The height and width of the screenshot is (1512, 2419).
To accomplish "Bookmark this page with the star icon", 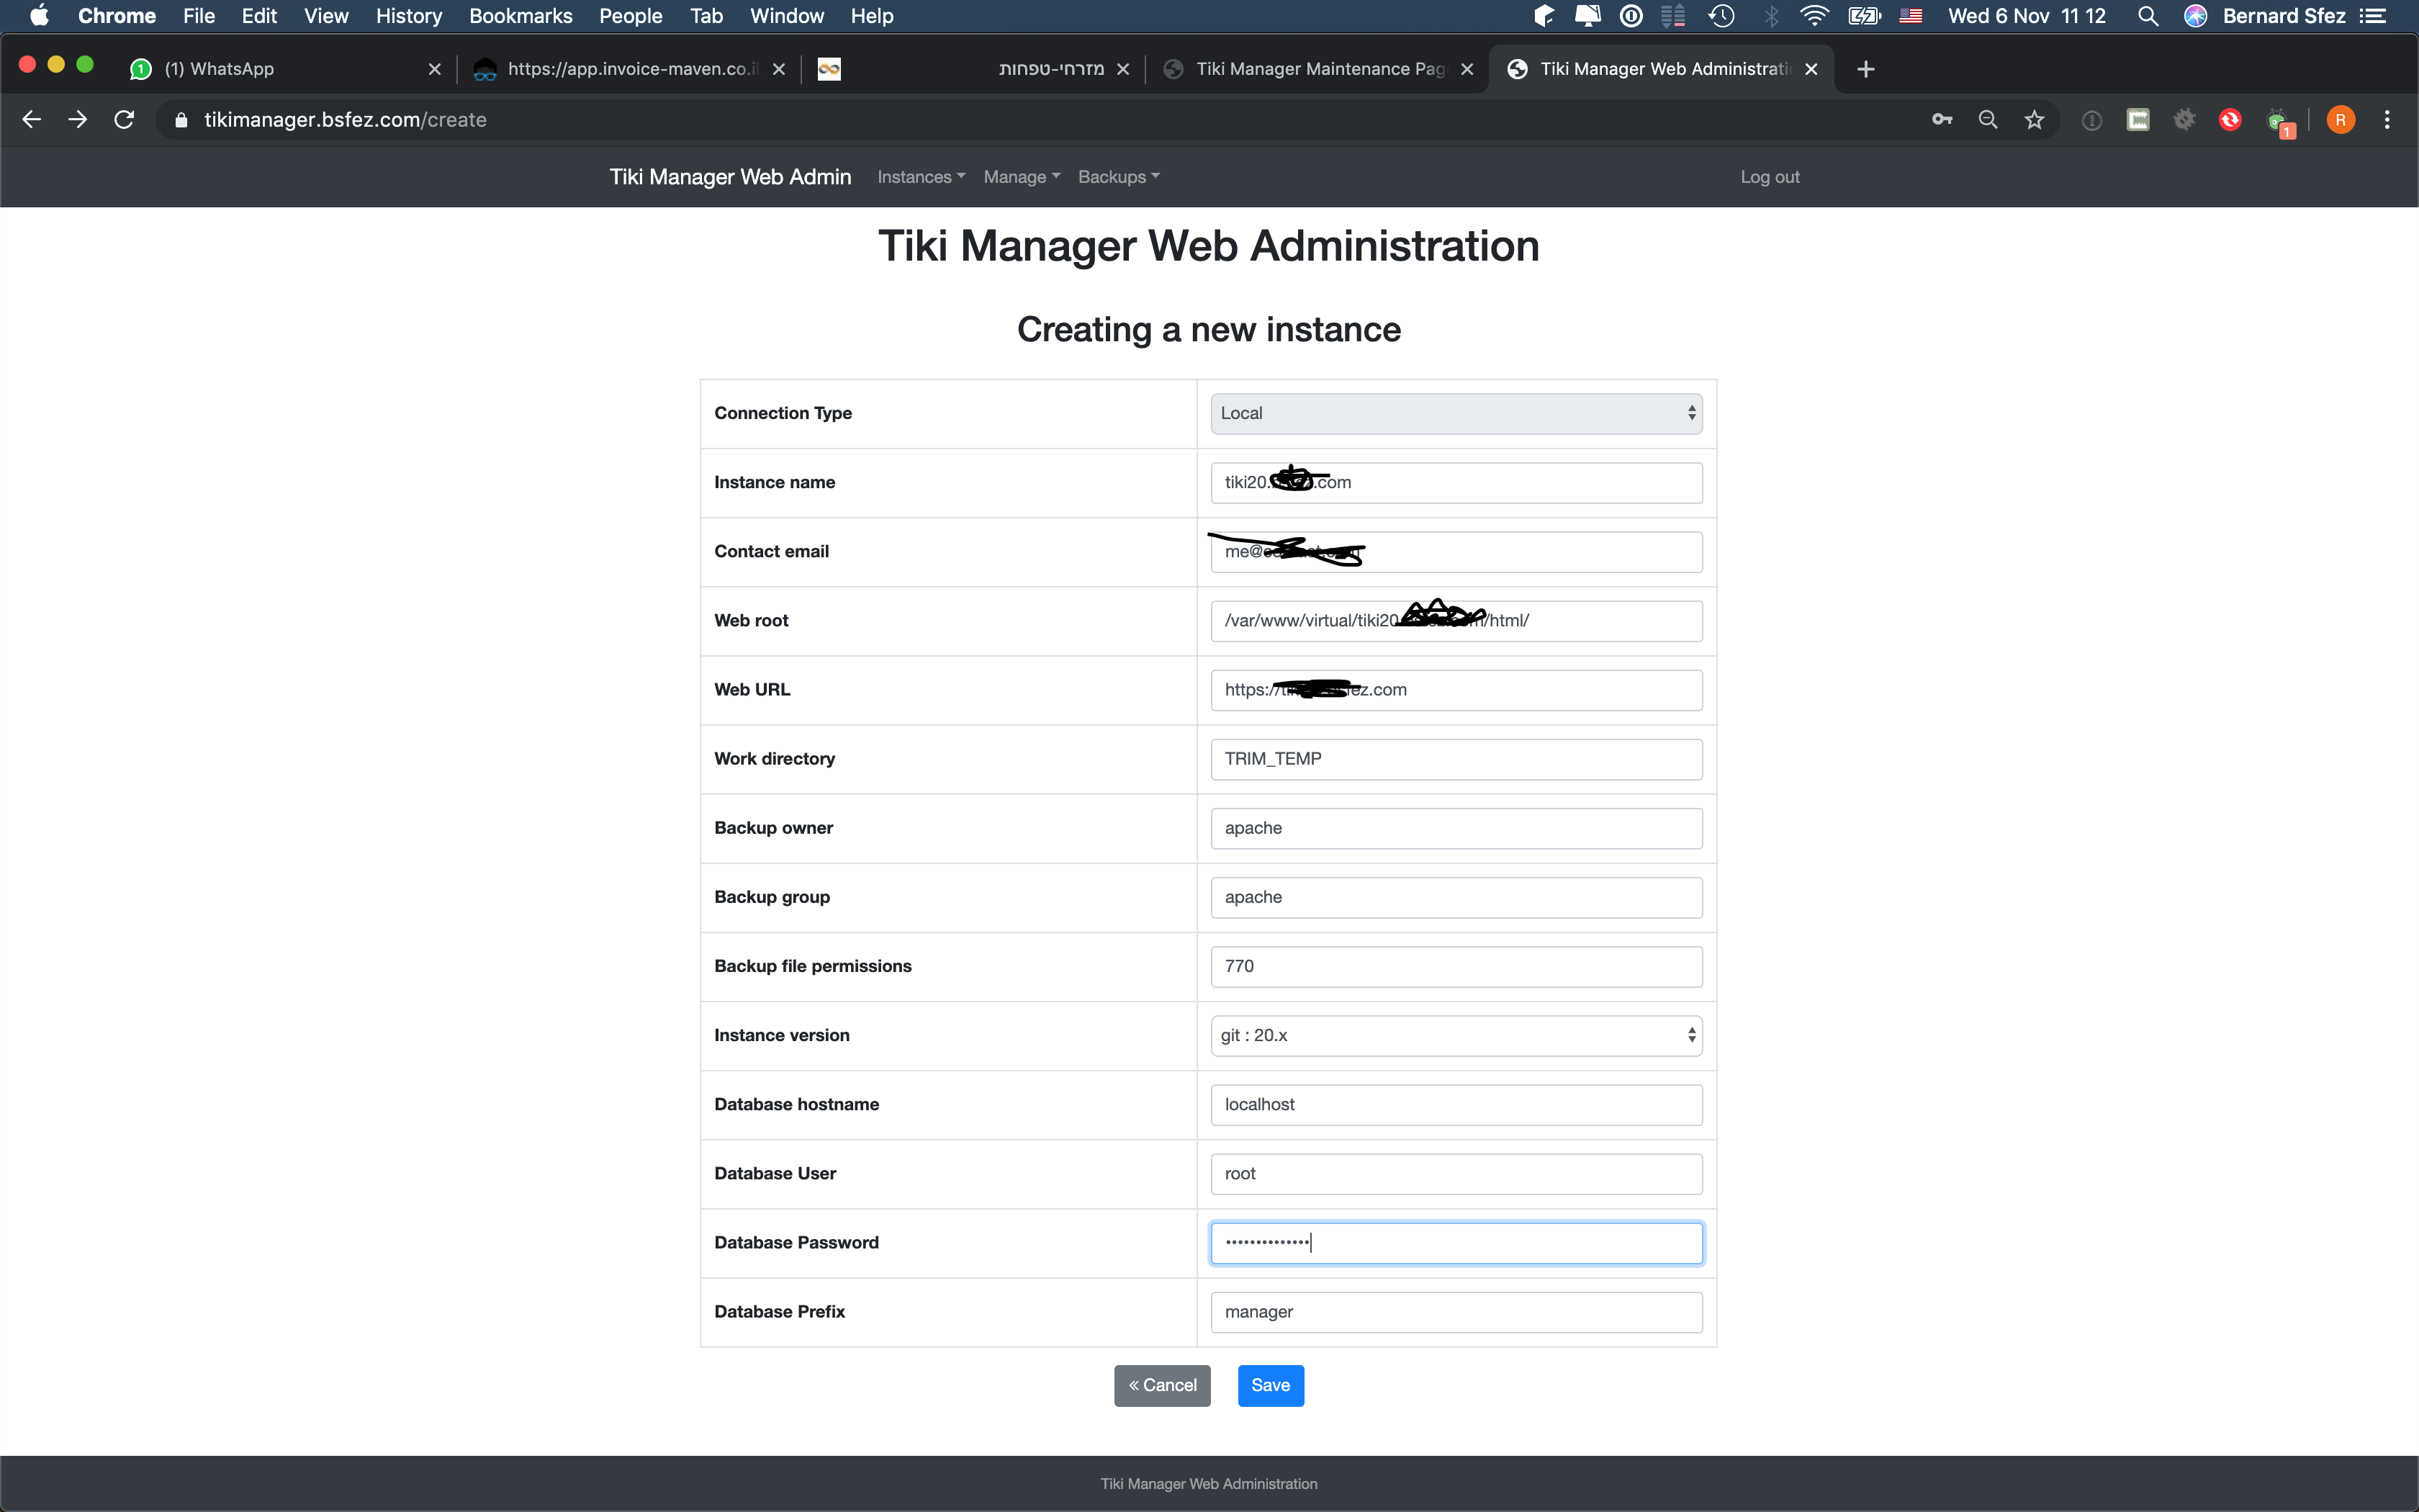I will point(2034,120).
